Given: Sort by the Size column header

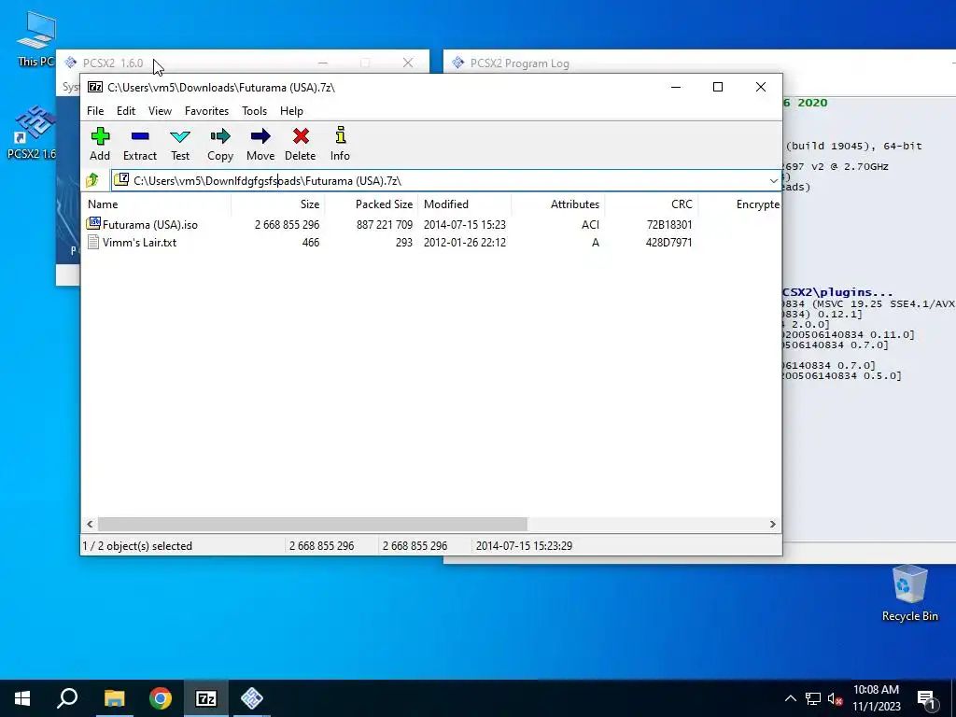Looking at the screenshot, I should [x=278, y=204].
